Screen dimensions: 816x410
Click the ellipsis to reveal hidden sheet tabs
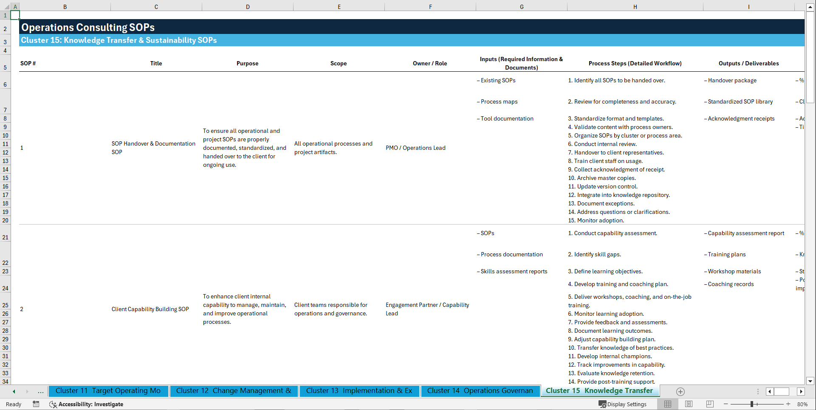tap(41, 391)
